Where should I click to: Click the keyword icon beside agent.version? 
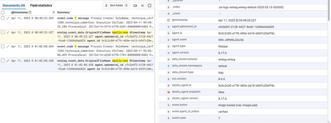pos(168,53)
